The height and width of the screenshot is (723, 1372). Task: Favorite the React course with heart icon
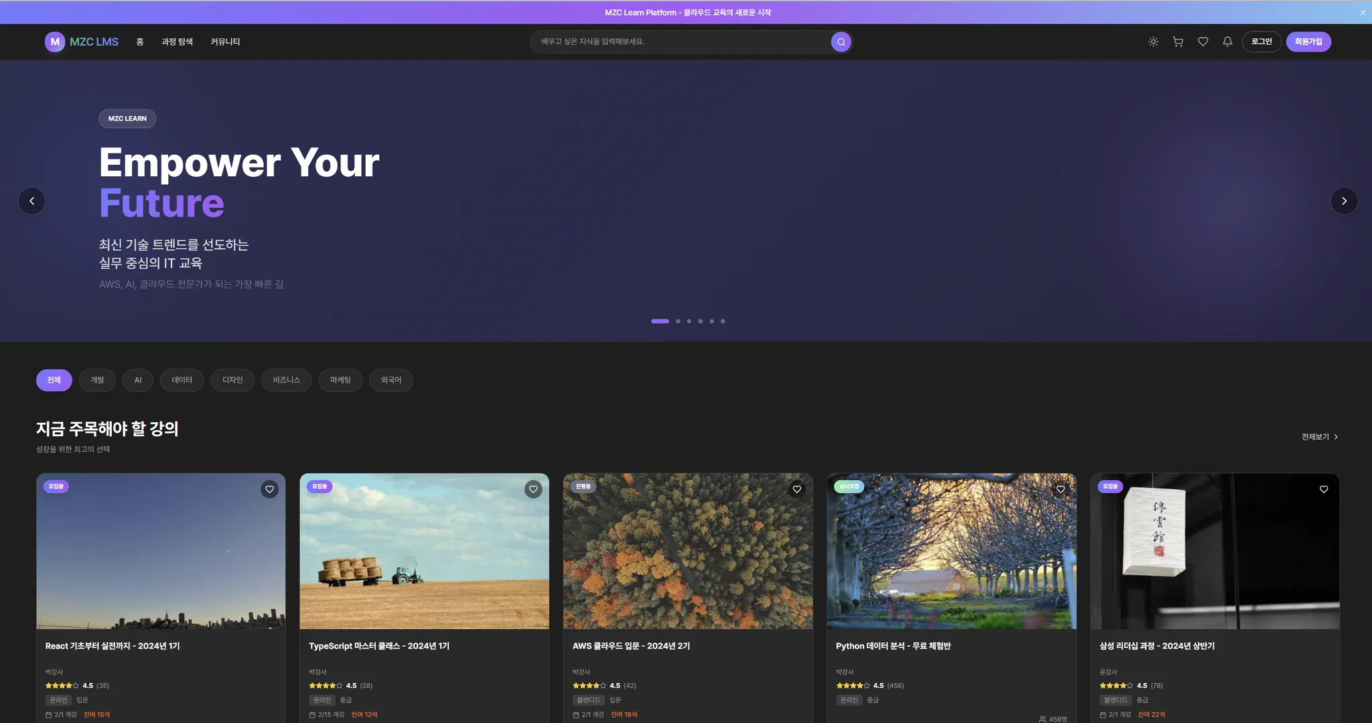coord(269,489)
